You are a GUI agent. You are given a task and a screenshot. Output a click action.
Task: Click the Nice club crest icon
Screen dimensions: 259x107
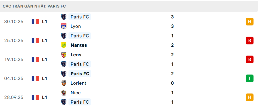(64, 93)
